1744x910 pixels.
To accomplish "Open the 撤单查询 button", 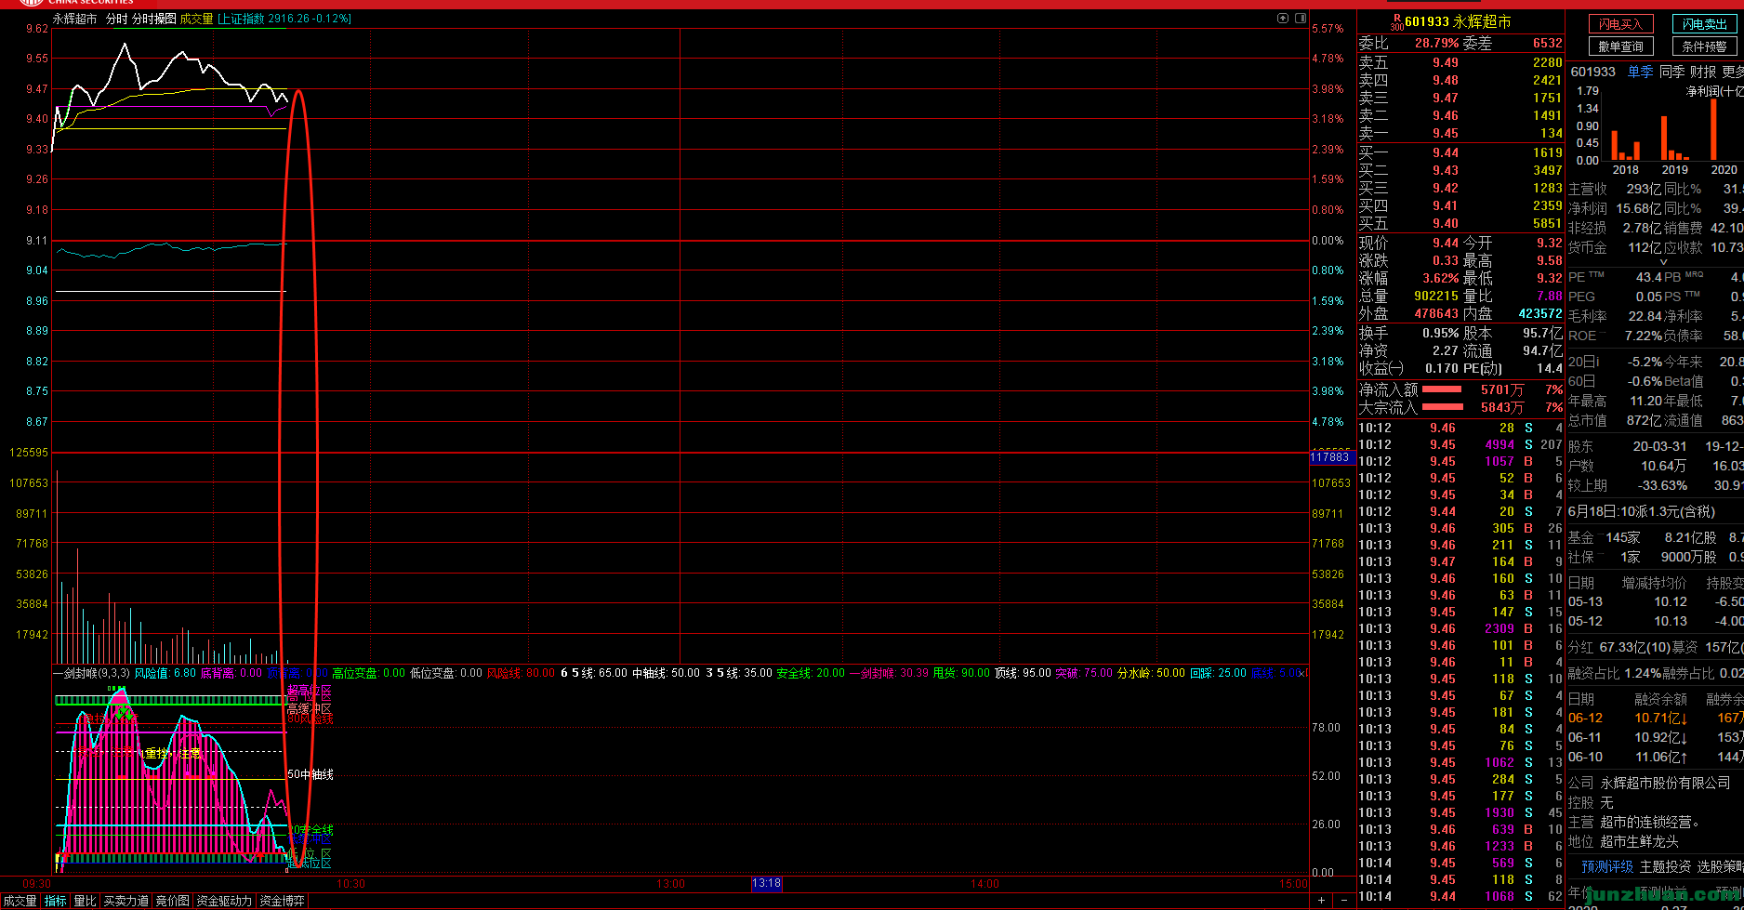I will (1620, 46).
